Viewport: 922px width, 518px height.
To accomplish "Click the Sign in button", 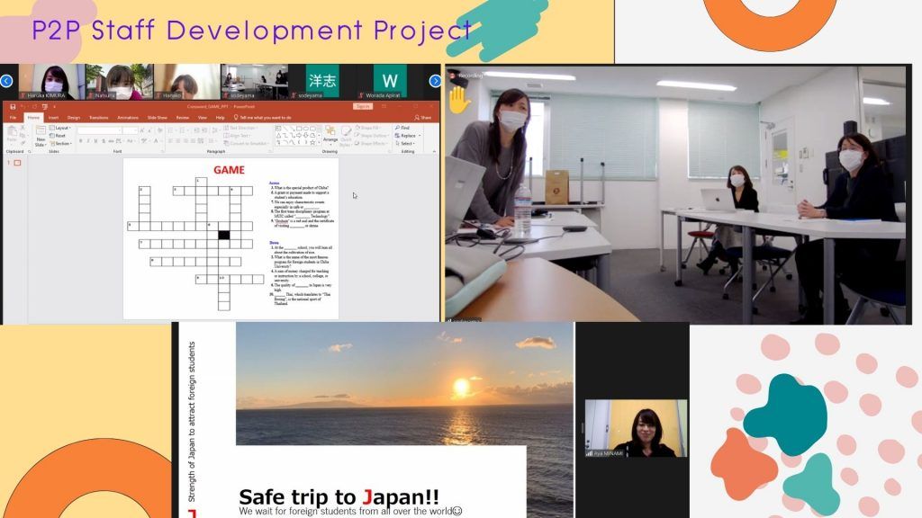I will (x=362, y=106).
